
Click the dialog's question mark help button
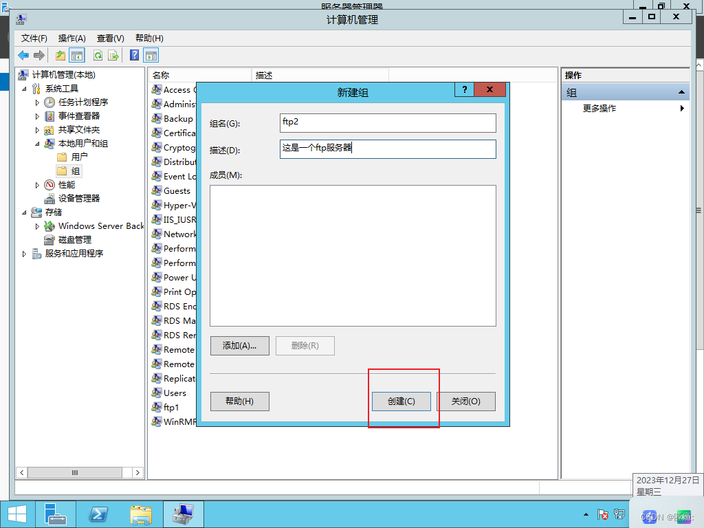(464, 89)
